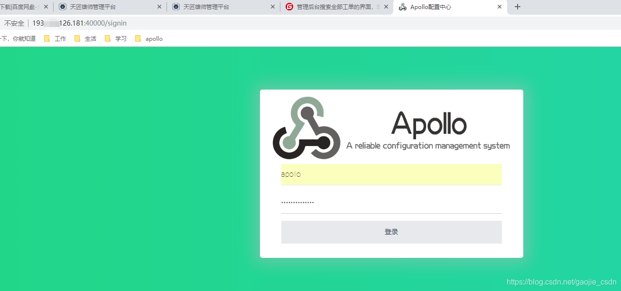
Task: Click the 不安全 security indicator
Action: coord(14,23)
